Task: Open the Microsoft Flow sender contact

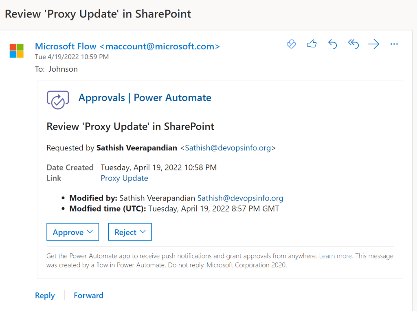Action: coord(127,46)
